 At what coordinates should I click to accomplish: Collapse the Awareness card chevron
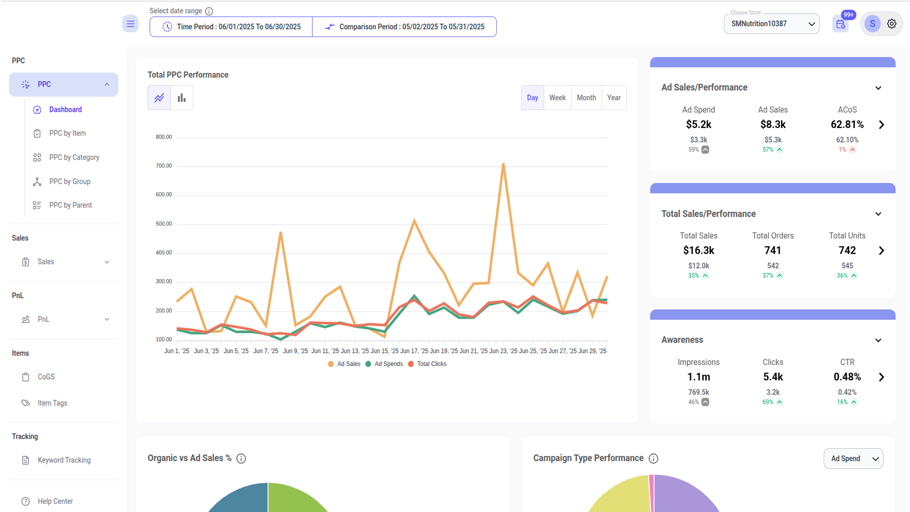pyautogui.click(x=878, y=340)
